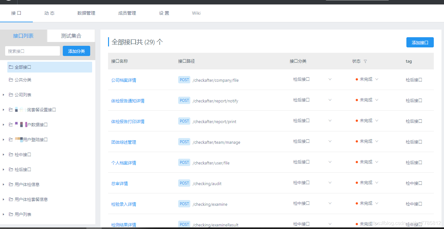Expand the 户数据接口 tree node
This screenshot has height=229, width=444.
4,125
